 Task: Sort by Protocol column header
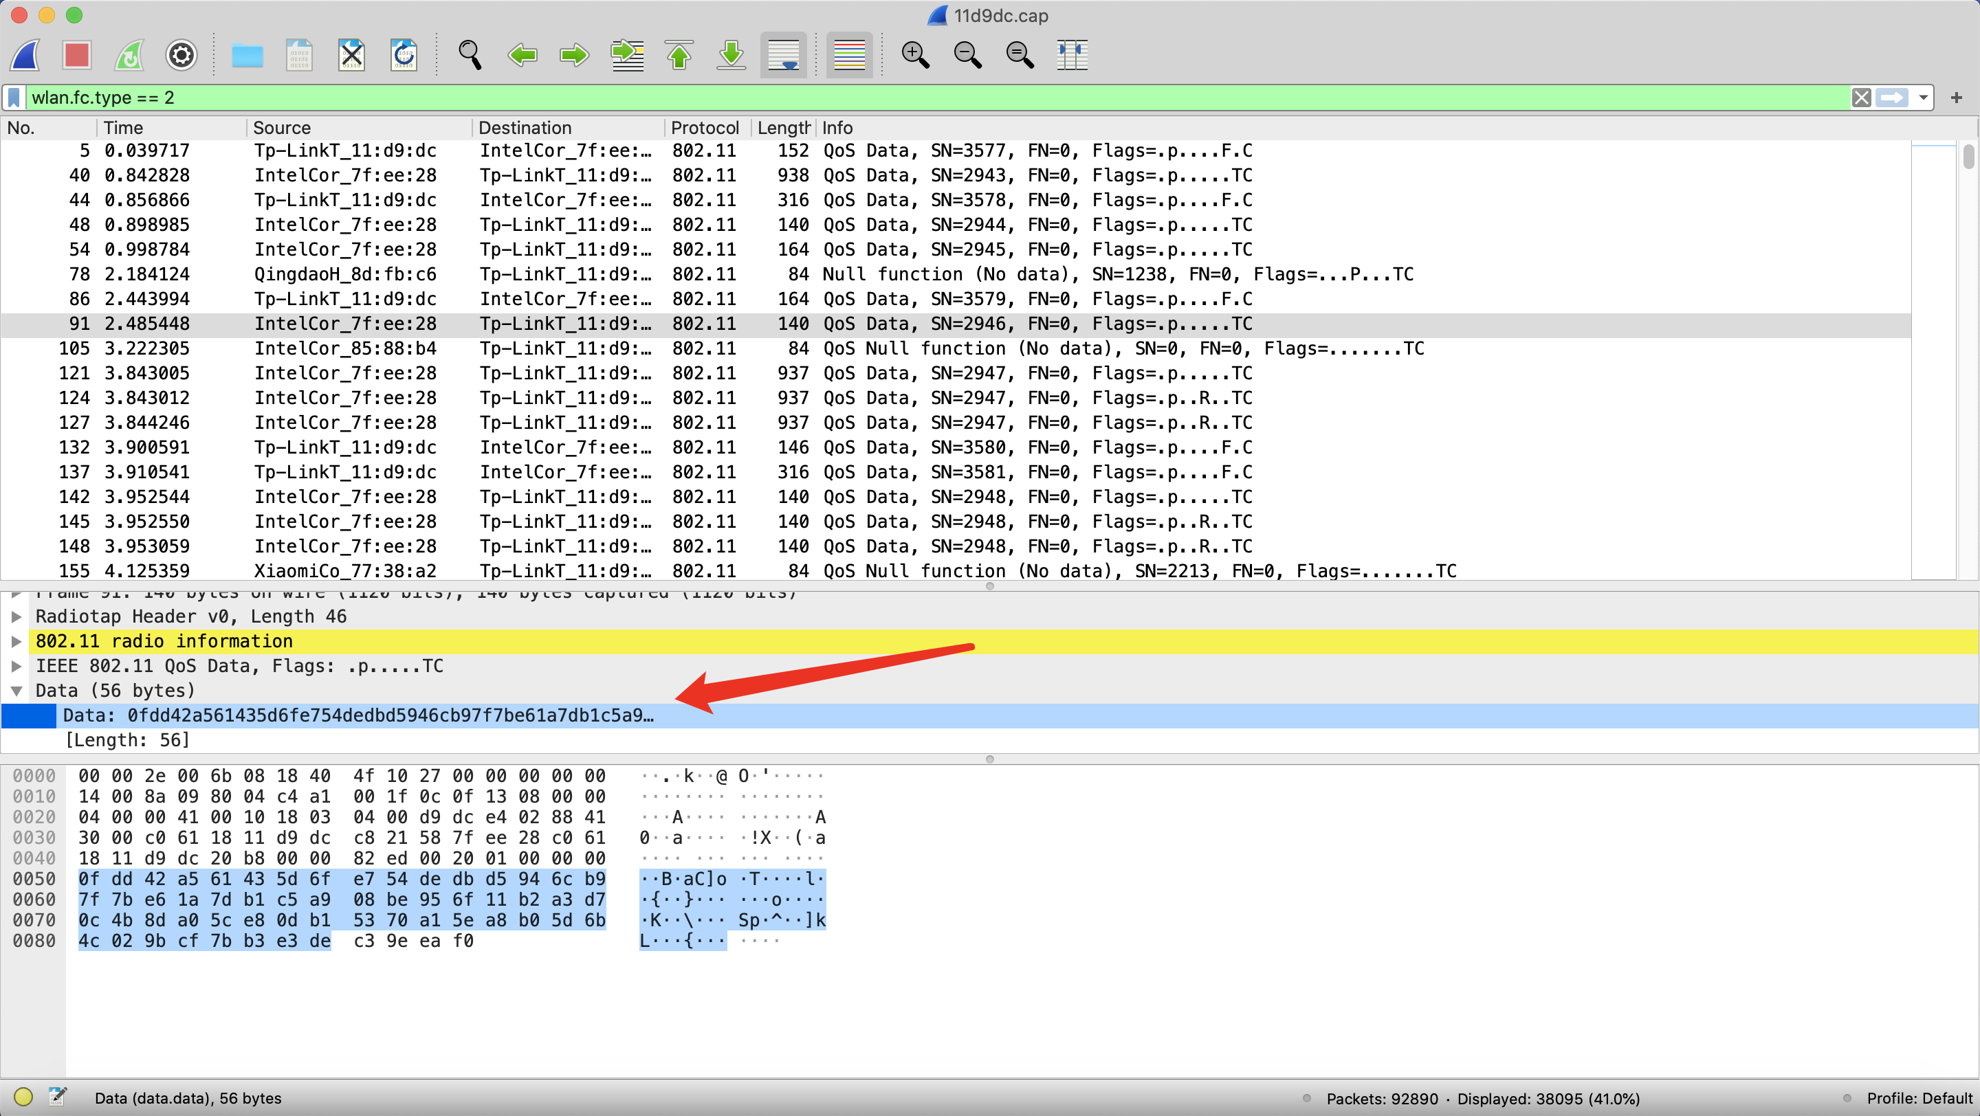pos(708,128)
